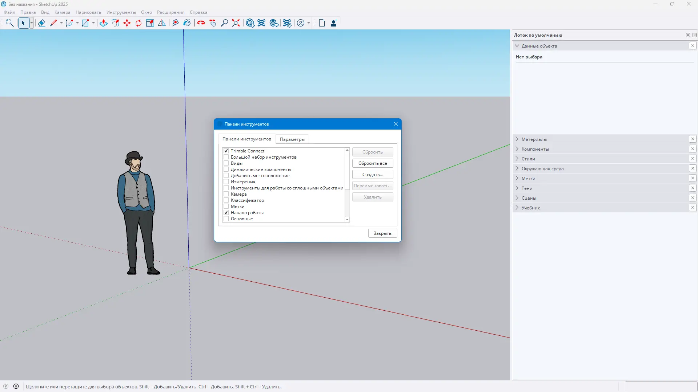
Task: Select the Paint Bucket tool
Action: tap(187, 23)
